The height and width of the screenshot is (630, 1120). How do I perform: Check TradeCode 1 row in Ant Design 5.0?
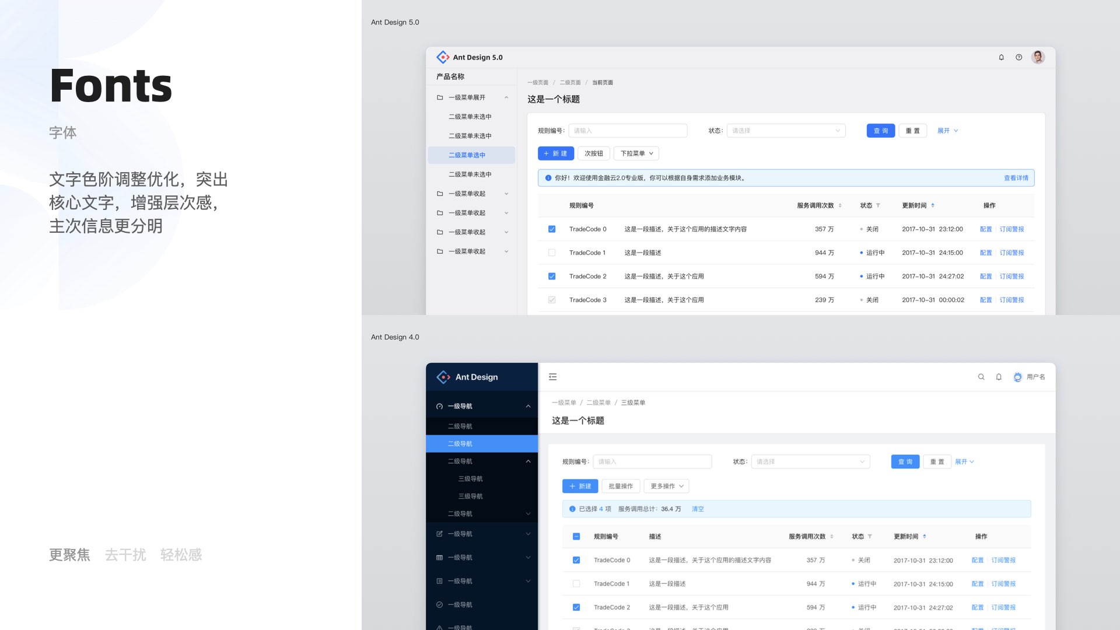pos(552,253)
